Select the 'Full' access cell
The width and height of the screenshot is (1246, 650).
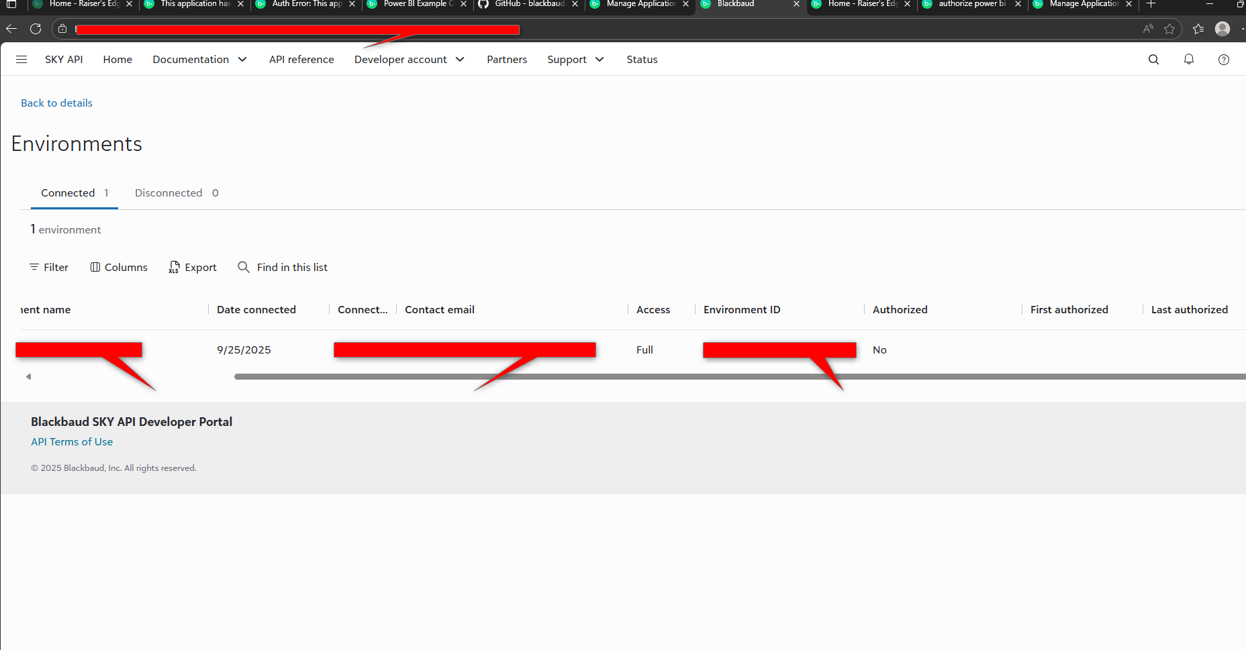coord(644,350)
